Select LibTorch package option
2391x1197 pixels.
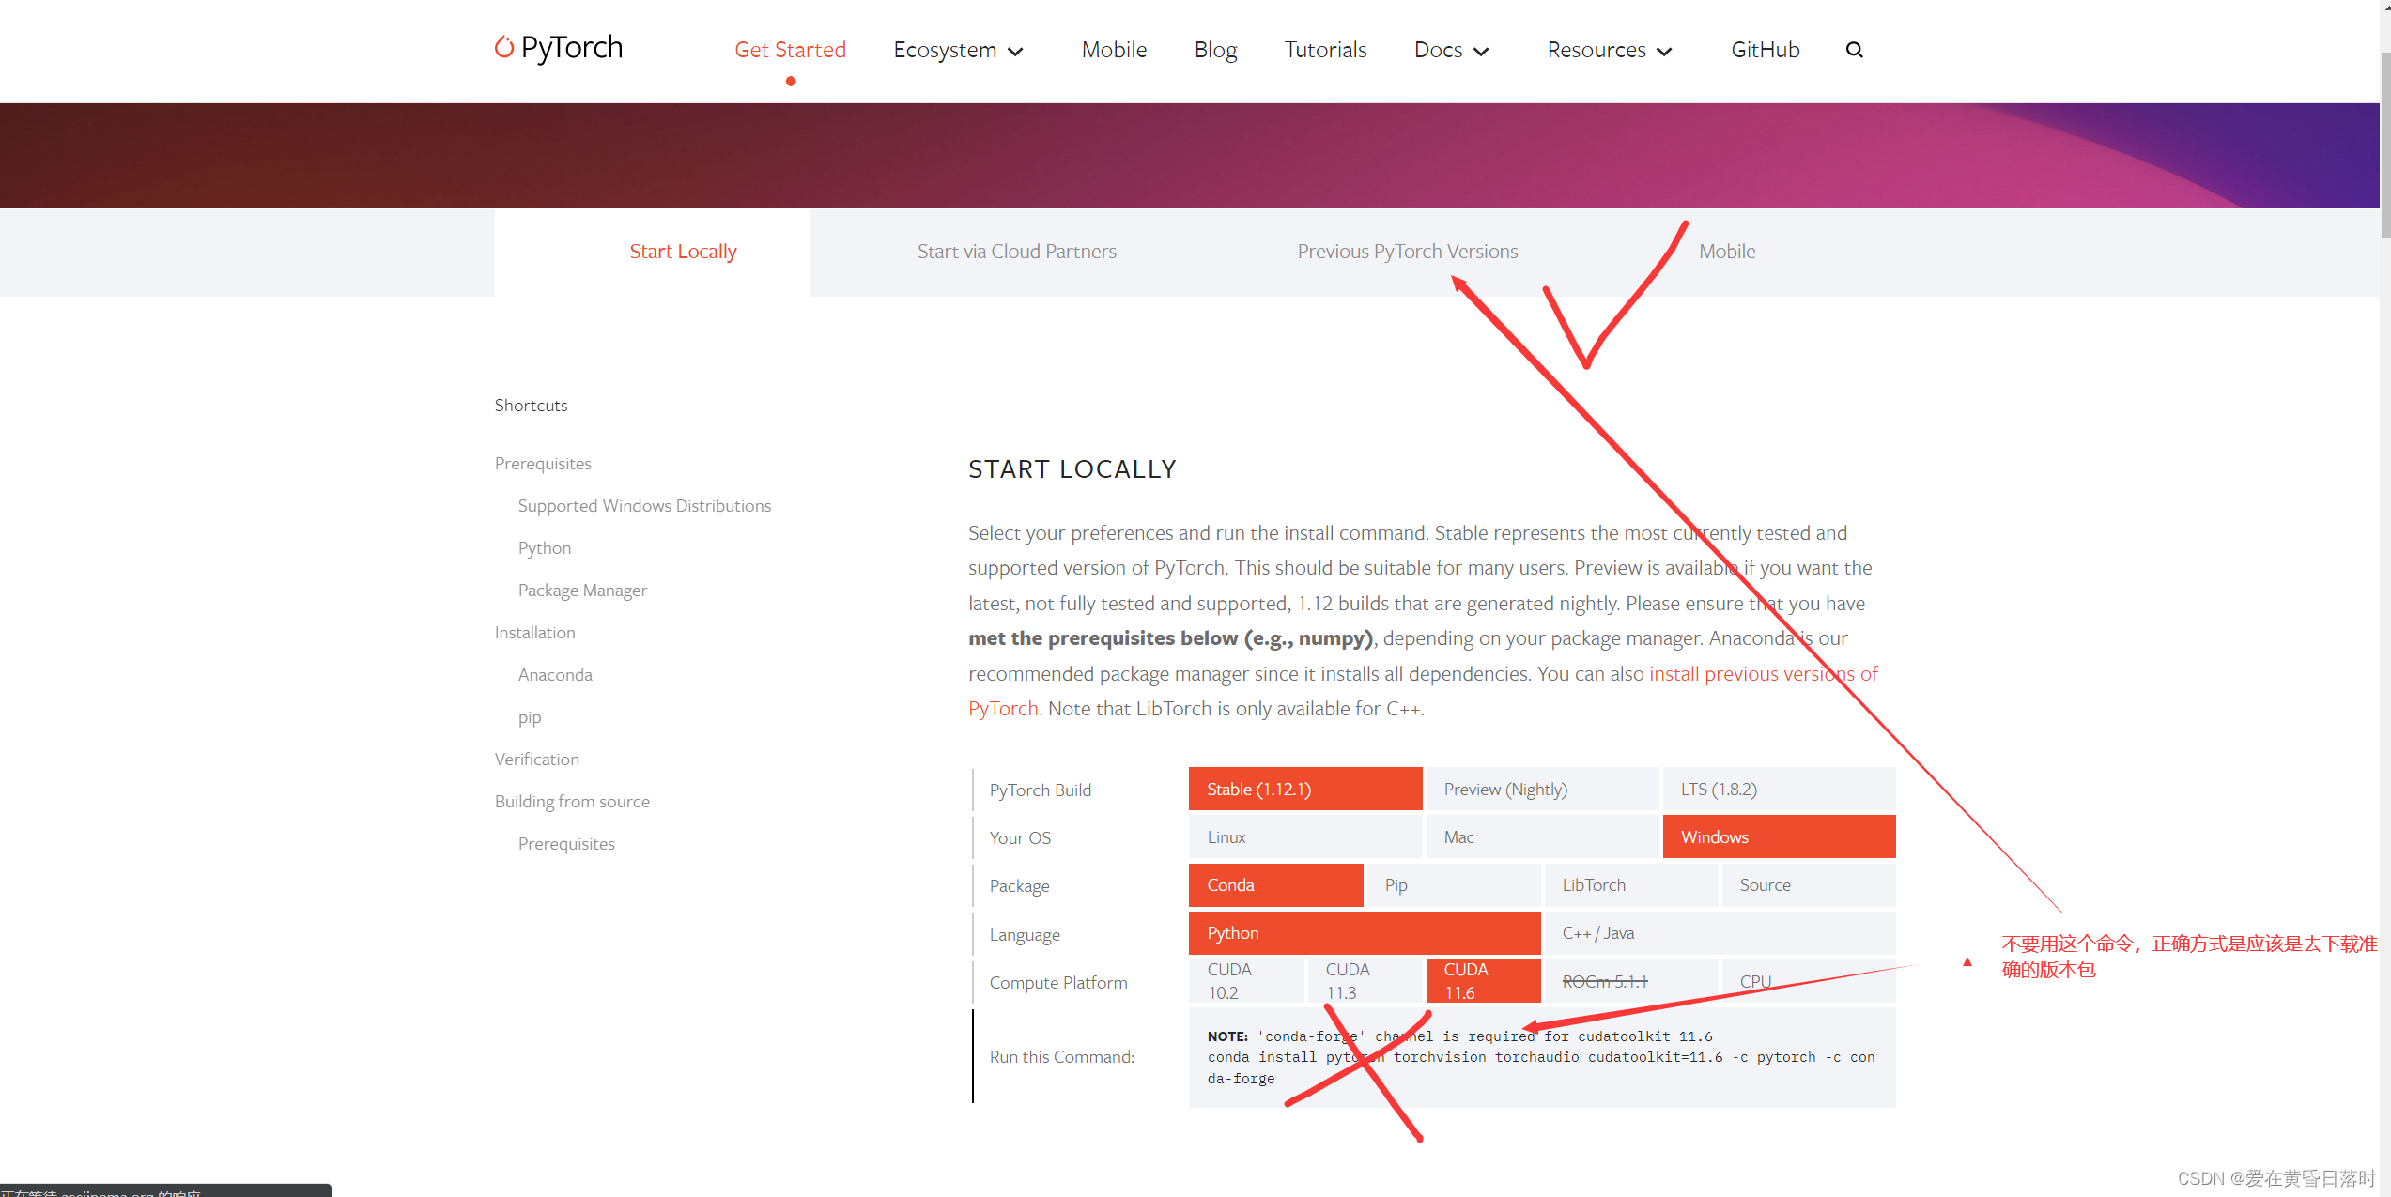[x=1631, y=885]
